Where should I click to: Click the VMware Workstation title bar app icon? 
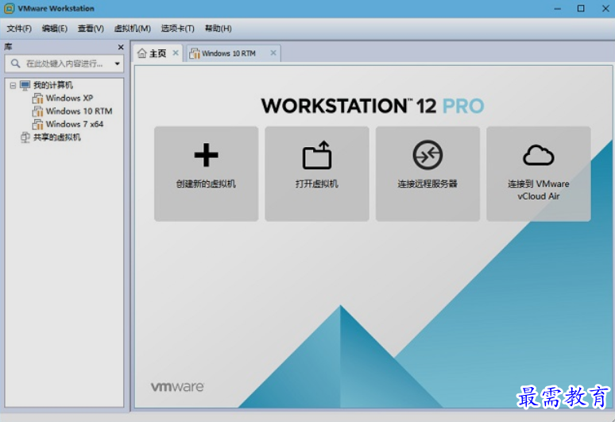[9, 8]
